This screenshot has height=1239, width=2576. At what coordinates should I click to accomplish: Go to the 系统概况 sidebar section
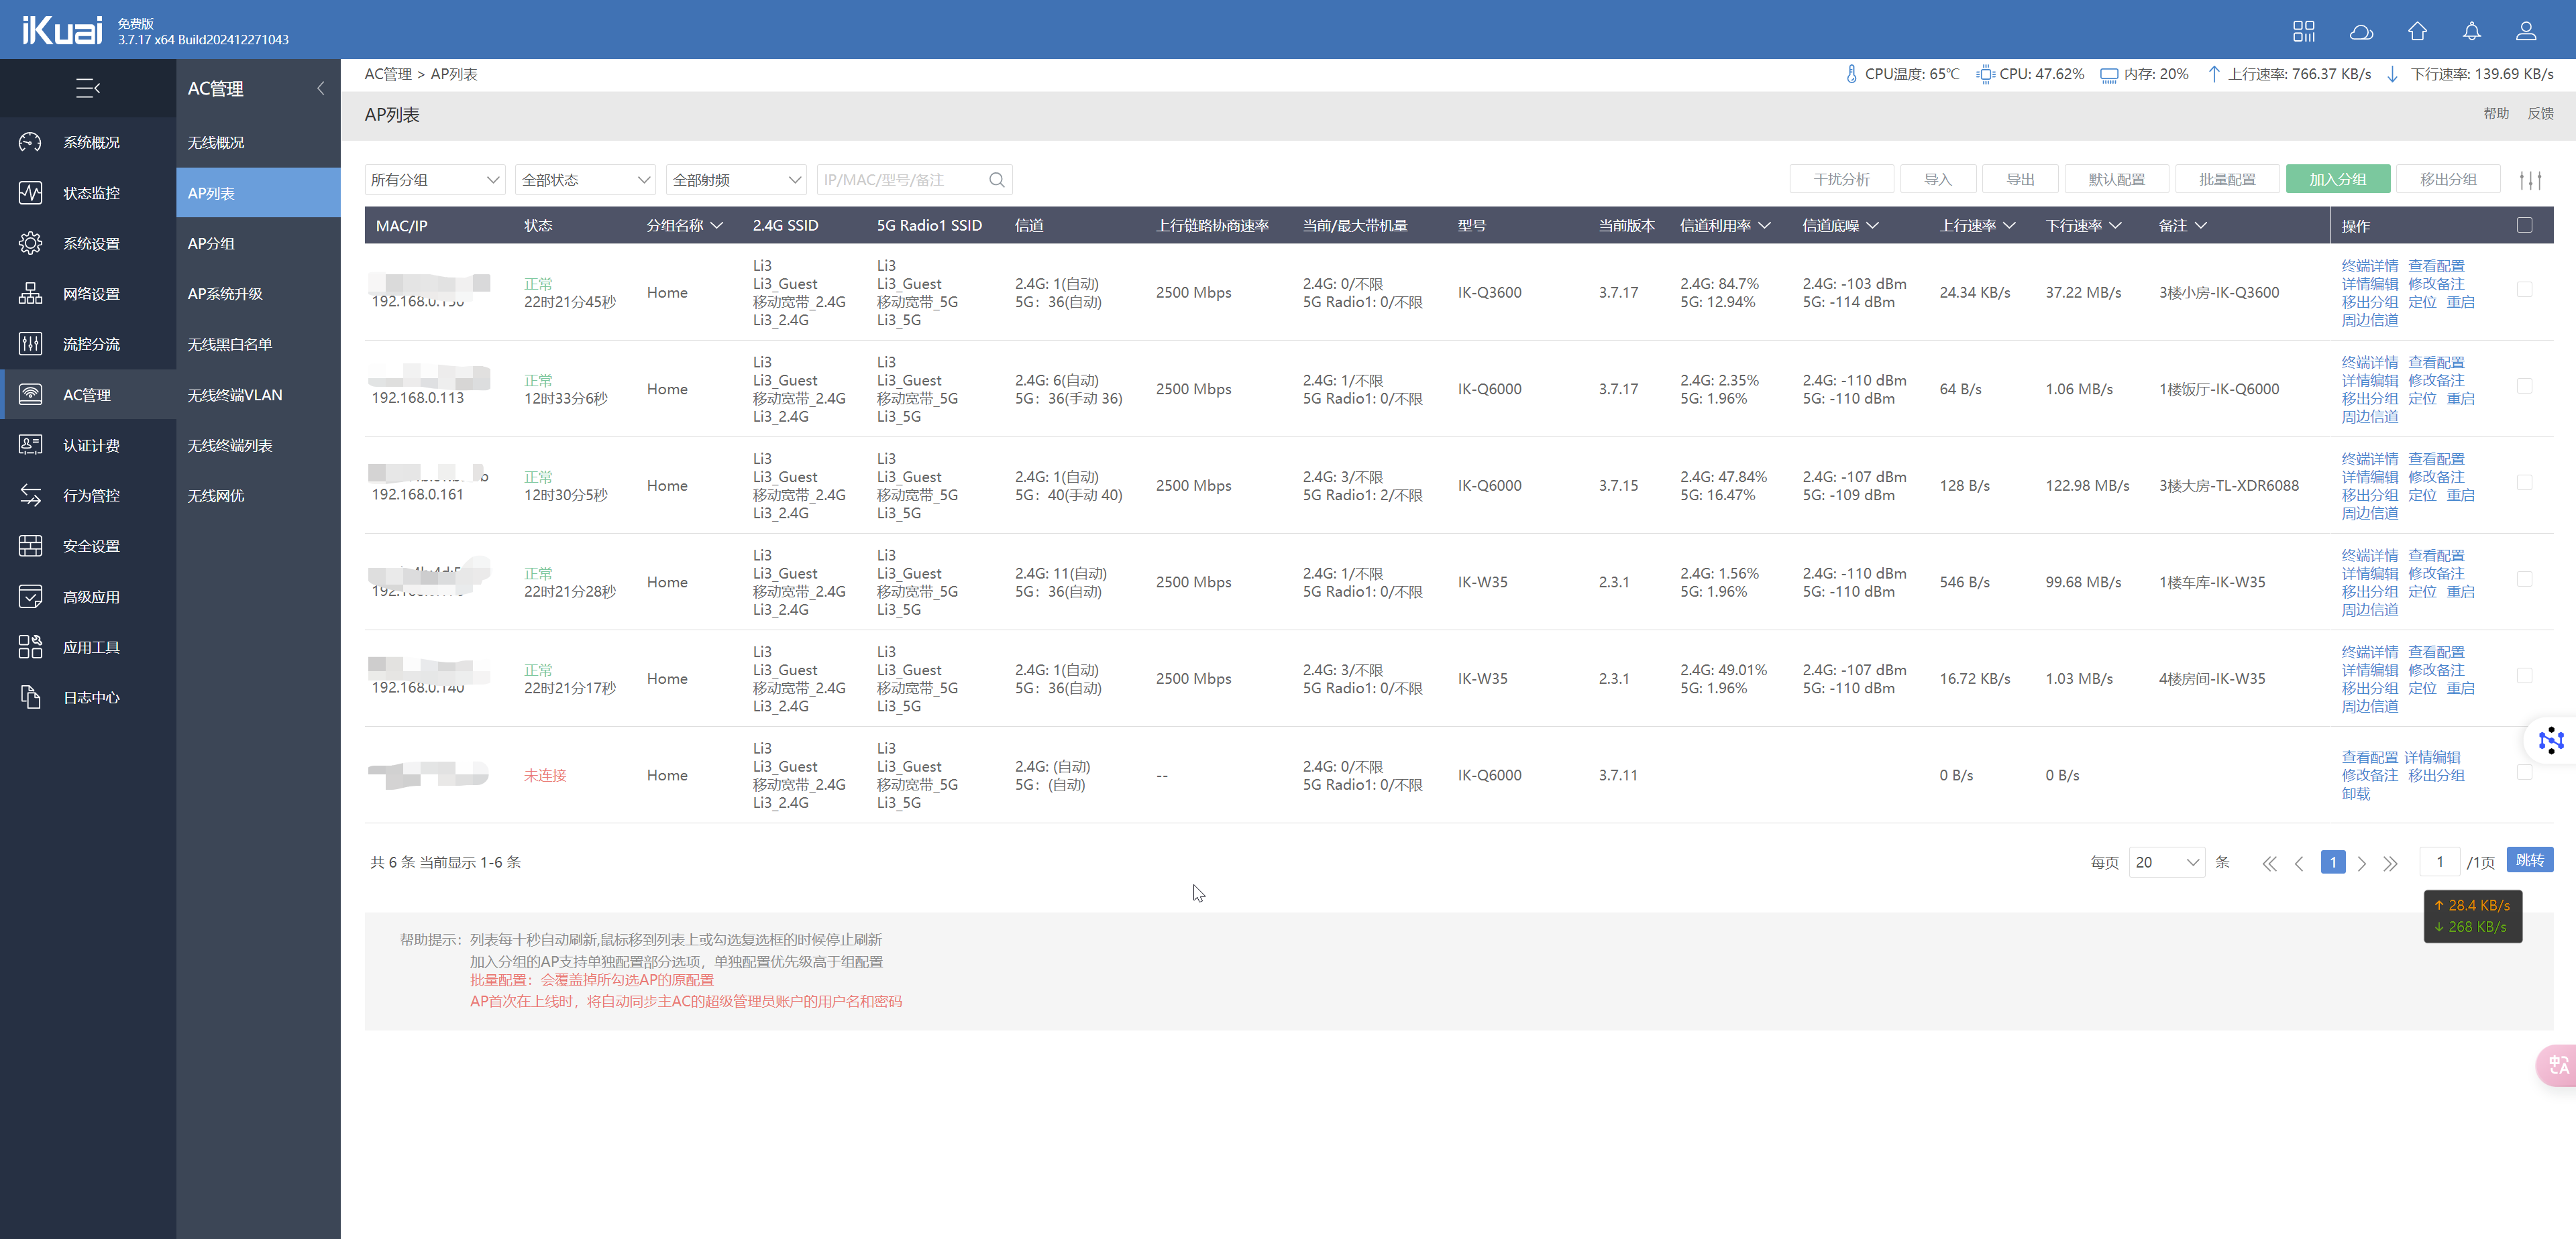click(90, 142)
